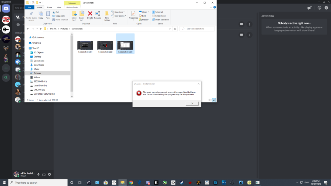The width and height of the screenshot is (331, 186).
Task: Open Explorer help question mark icon
Action: [x=214, y=7]
